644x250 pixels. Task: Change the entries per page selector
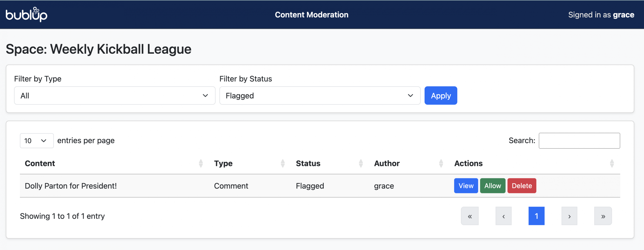(36, 141)
